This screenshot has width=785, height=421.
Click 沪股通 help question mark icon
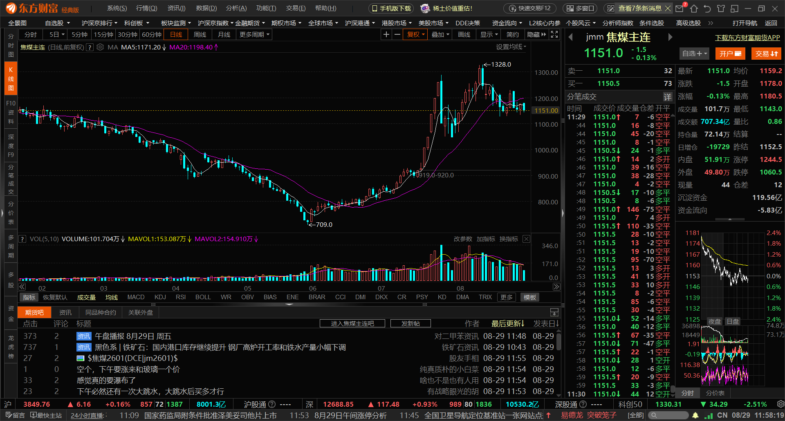coord(272,404)
